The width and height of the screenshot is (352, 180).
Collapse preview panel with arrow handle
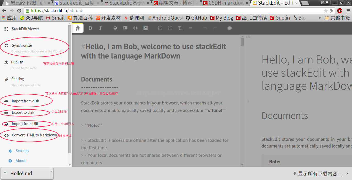(248, 101)
